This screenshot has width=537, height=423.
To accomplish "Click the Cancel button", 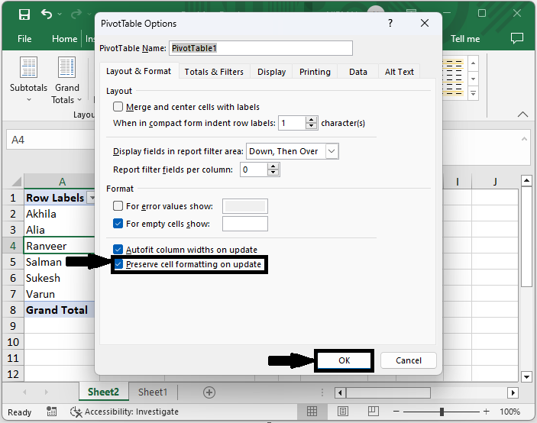I will [409, 360].
